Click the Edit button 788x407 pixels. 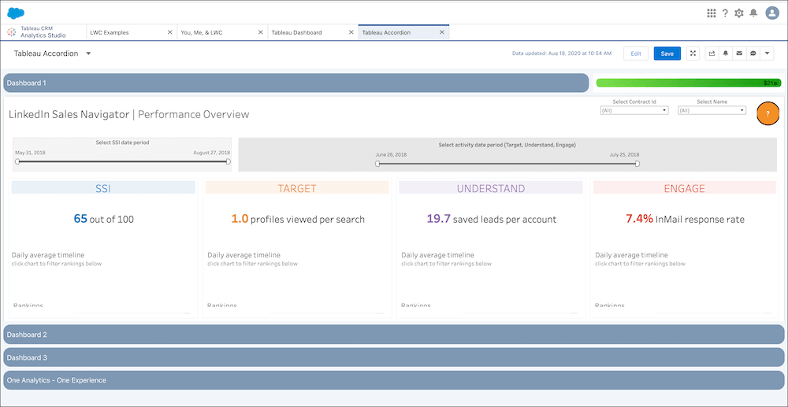pyautogui.click(x=636, y=54)
